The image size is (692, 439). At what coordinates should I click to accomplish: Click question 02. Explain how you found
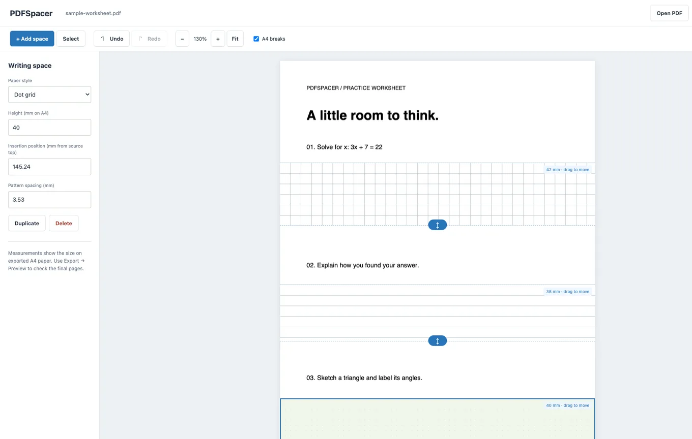363,265
